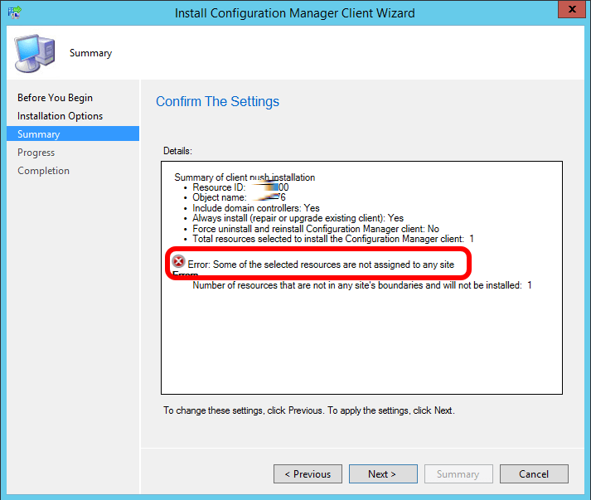The height and width of the screenshot is (500, 591).
Task: Click the computer icon in the header
Action: click(x=34, y=53)
